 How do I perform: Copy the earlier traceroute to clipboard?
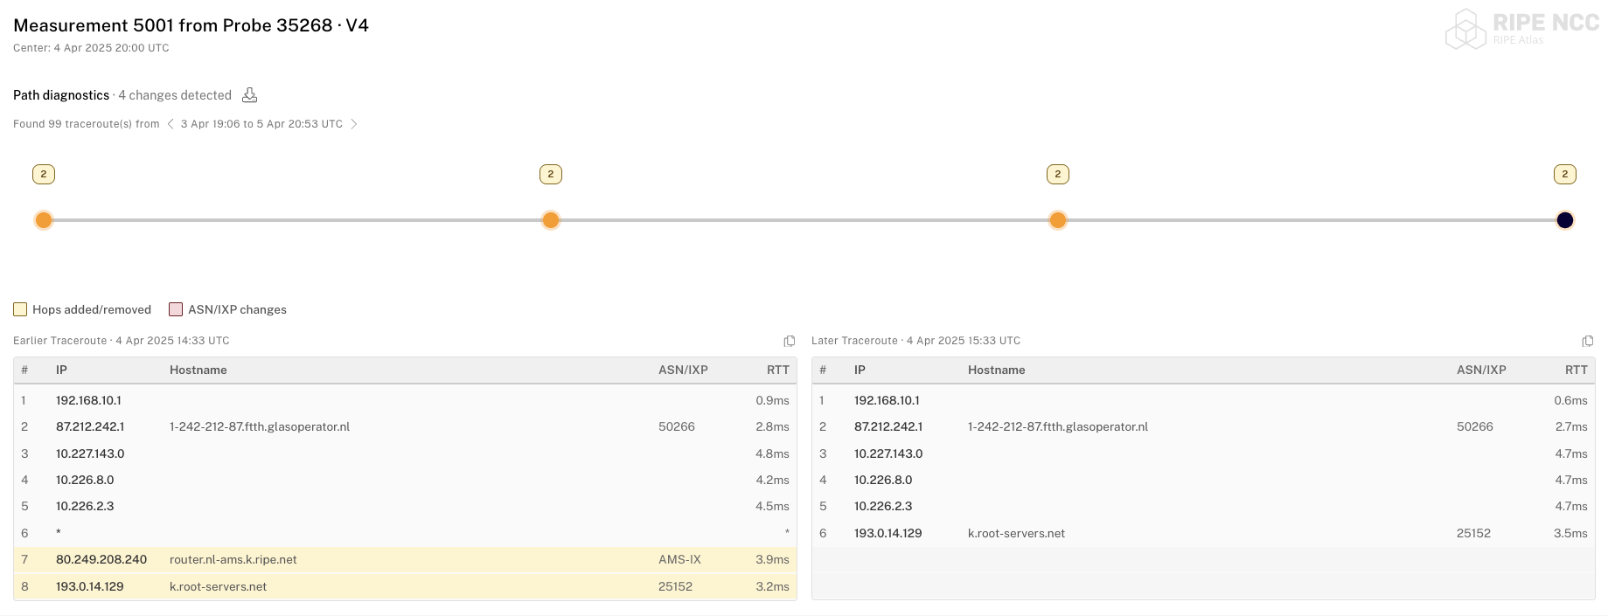coord(790,341)
